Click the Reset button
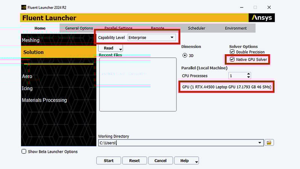Viewport: 300px width, 169px height. click(134, 161)
